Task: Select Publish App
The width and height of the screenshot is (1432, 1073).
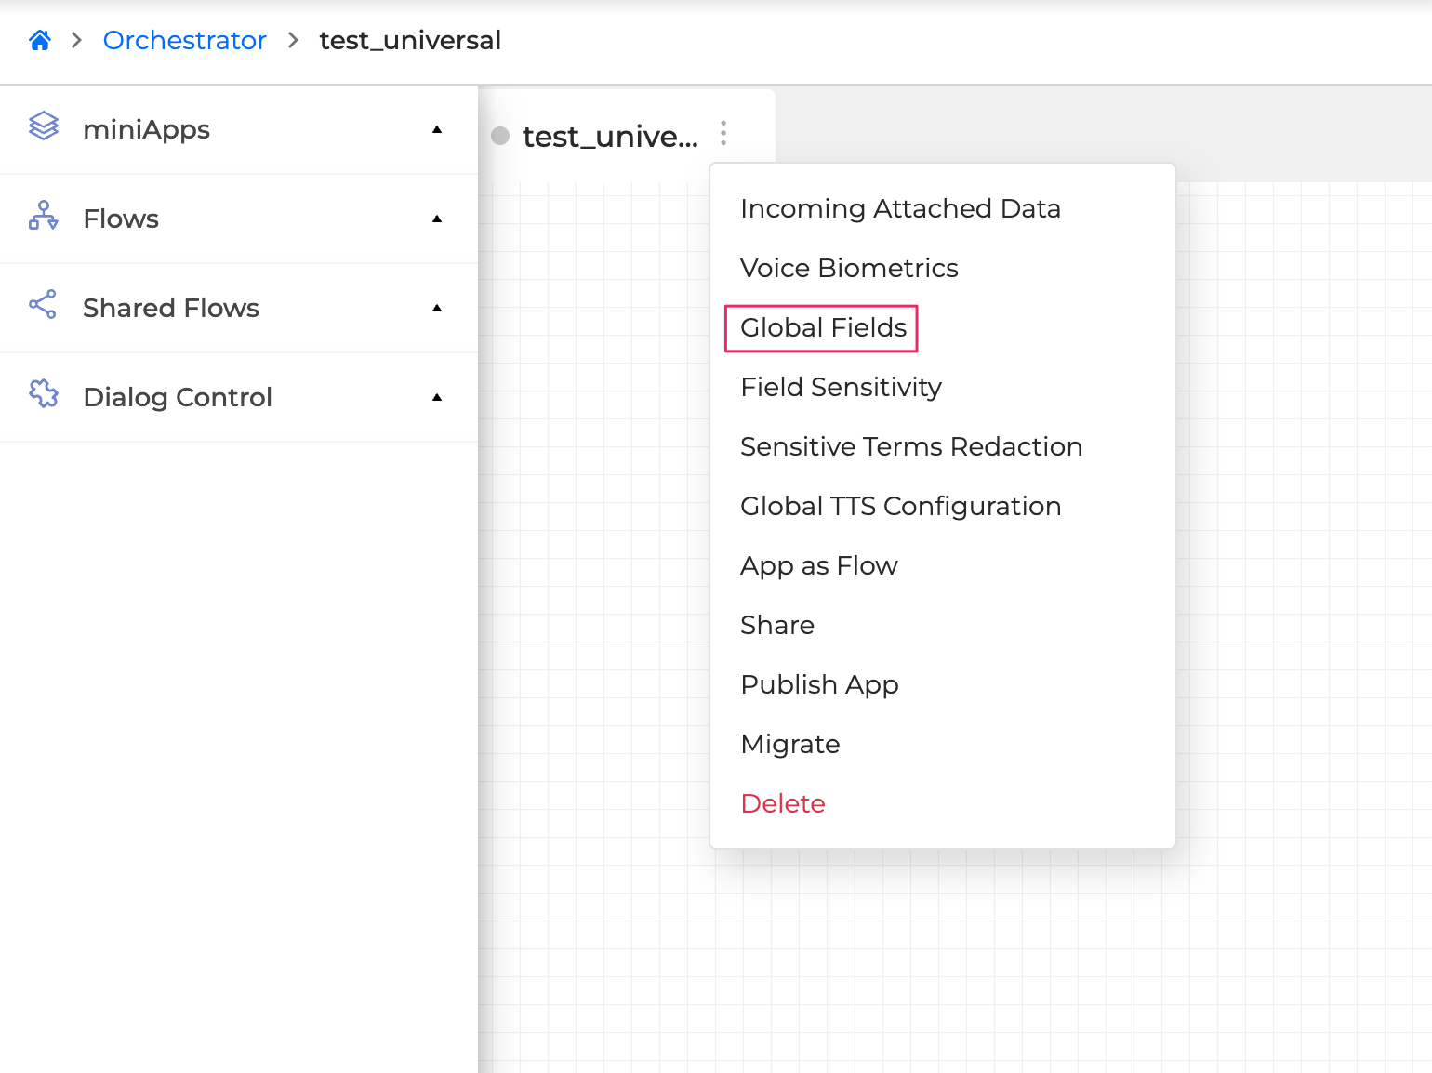Action: tap(819, 684)
